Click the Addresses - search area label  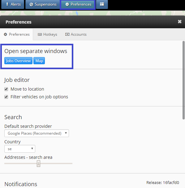(x=28, y=157)
